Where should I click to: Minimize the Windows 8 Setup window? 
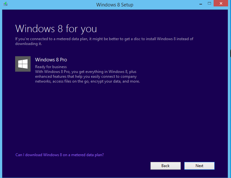coord(199,4)
